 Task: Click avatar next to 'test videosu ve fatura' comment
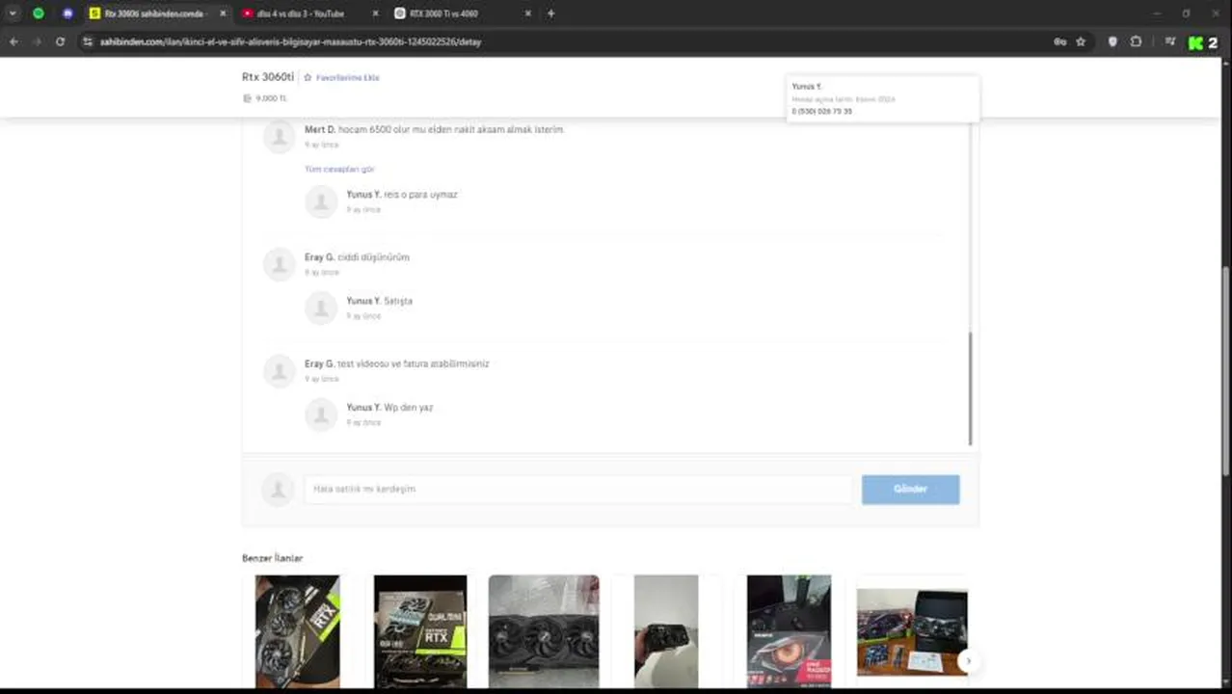(279, 371)
